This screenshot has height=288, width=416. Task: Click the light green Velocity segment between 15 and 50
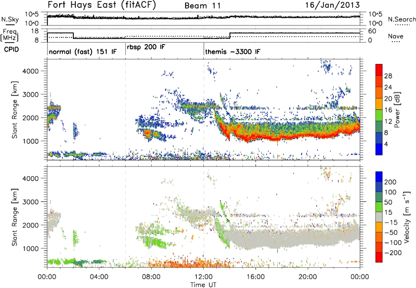click(x=379, y=207)
